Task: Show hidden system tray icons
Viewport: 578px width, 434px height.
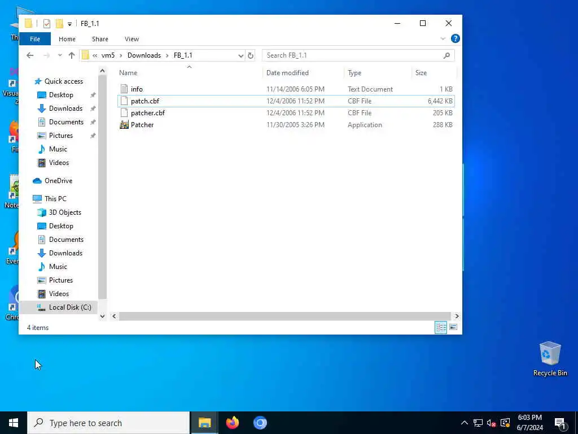Action: (x=465, y=423)
